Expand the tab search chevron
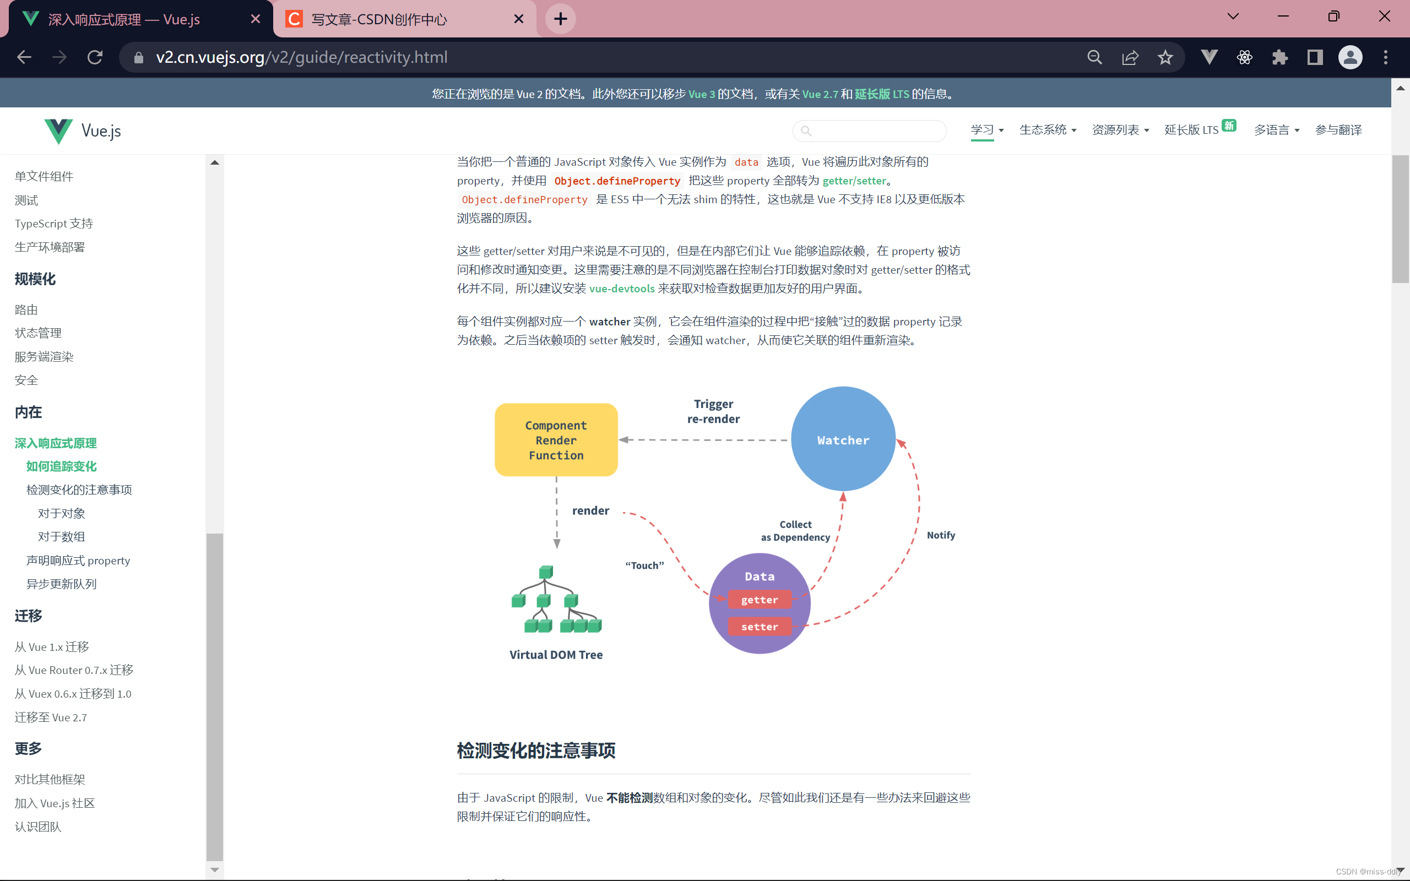This screenshot has height=881, width=1410. click(1232, 17)
